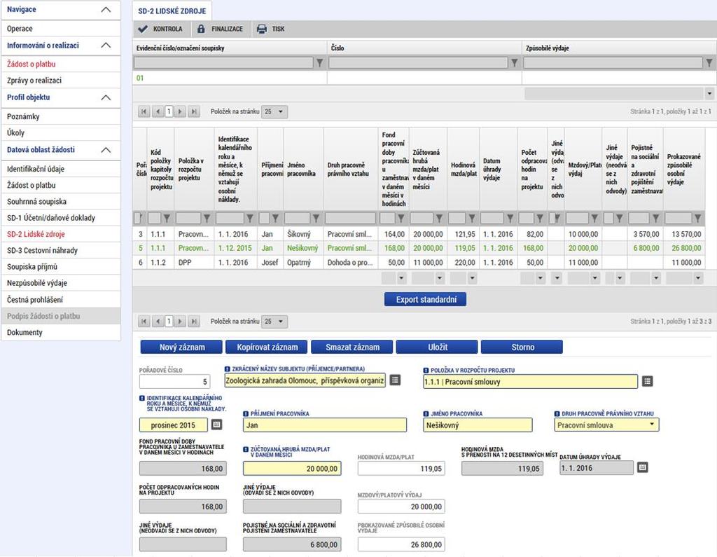Click the TISK printer toolbar item
This screenshot has height=557, width=717.
[x=271, y=29]
